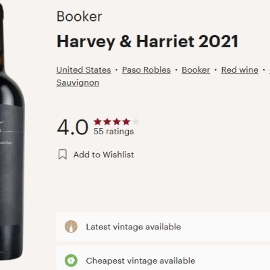Open the Paso Robles region link
Viewport: 270px width, 270px height.
click(x=146, y=70)
